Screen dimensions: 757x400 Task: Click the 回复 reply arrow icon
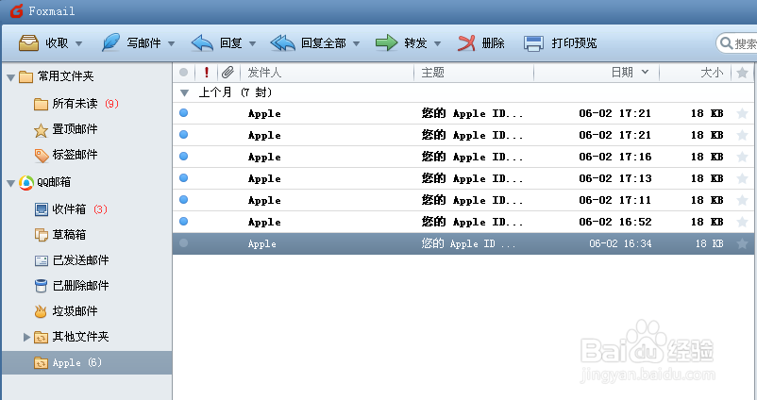pos(202,43)
